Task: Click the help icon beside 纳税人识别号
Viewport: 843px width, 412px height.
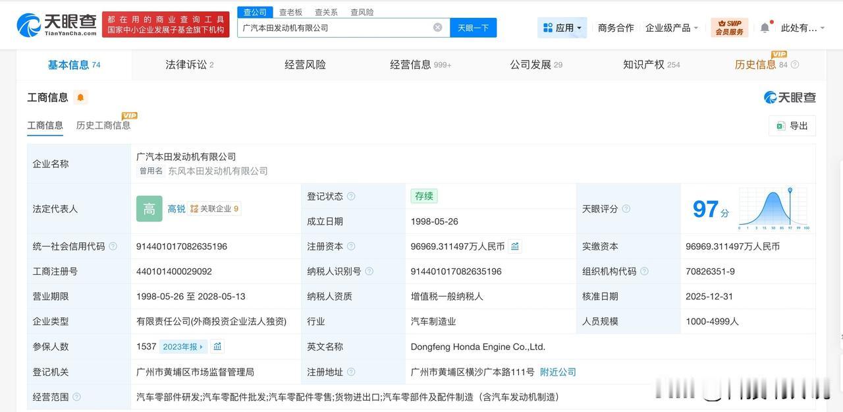Action: pyautogui.click(x=369, y=272)
